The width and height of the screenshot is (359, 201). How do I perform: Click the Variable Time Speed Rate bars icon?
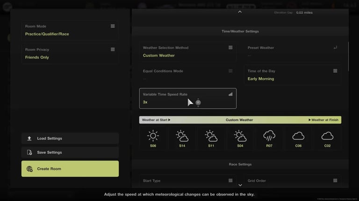(x=230, y=94)
